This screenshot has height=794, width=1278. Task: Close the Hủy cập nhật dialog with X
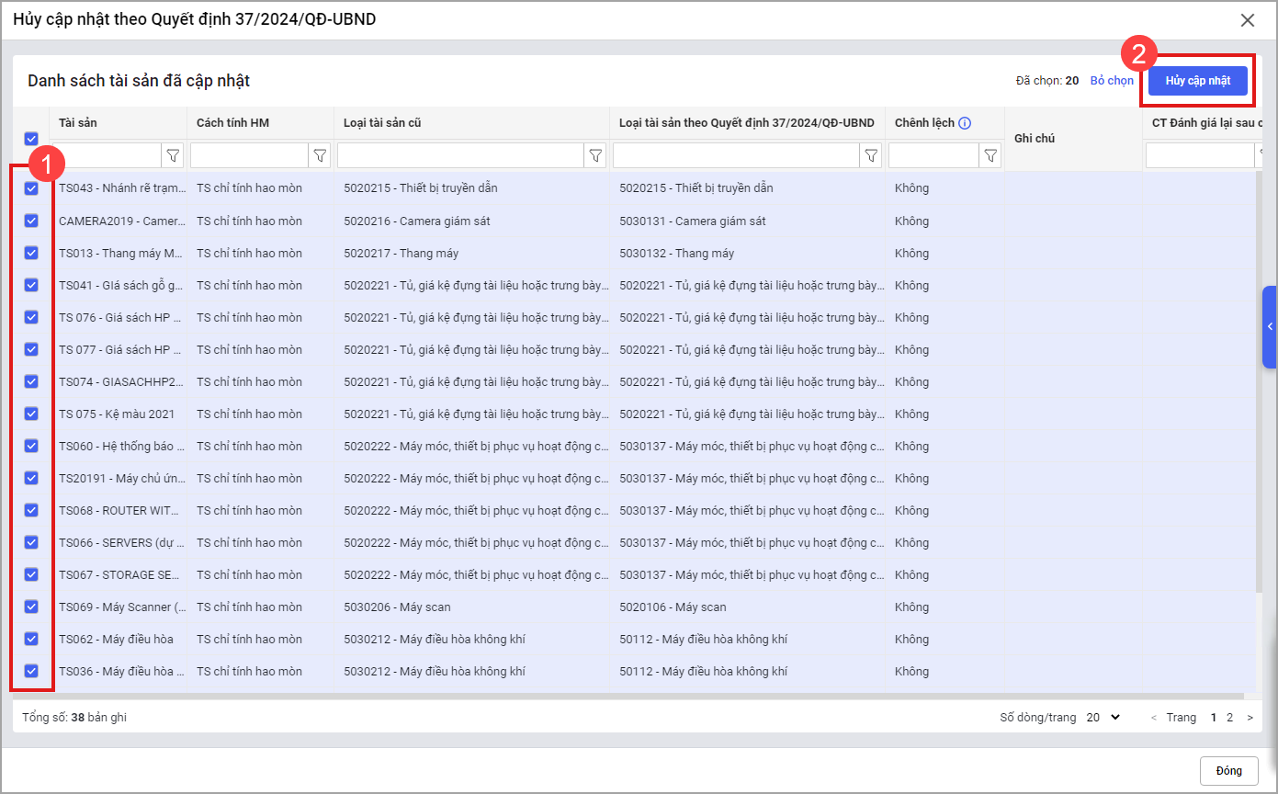tap(1247, 20)
